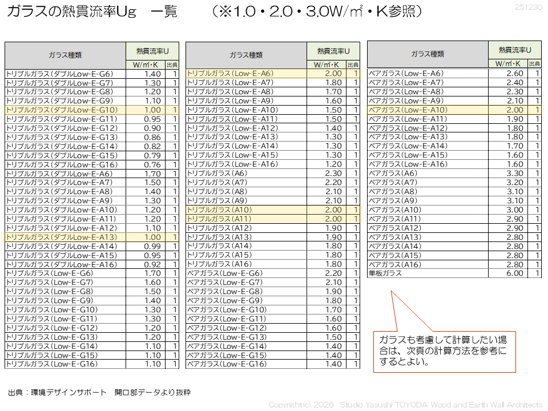The height and width of the screenshot is (411, 548).
Task: Click the slide title ガラスの熱貫流率Ug 一覧
Action: [x=92, y=13]
